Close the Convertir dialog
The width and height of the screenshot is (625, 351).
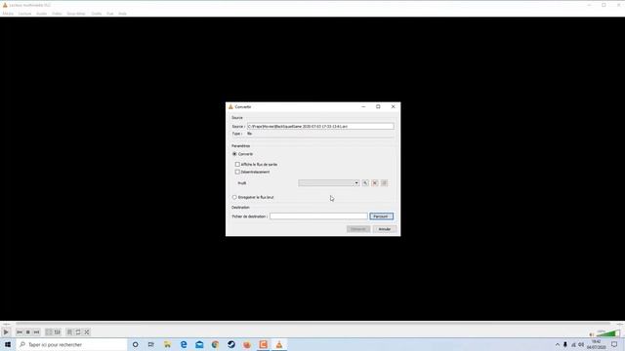(x=393, y=106)
